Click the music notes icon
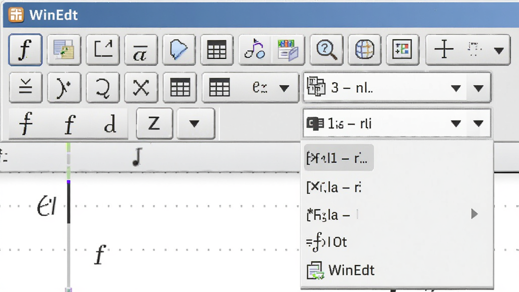The height and width of the screenshot is (292, 519). 254,50
